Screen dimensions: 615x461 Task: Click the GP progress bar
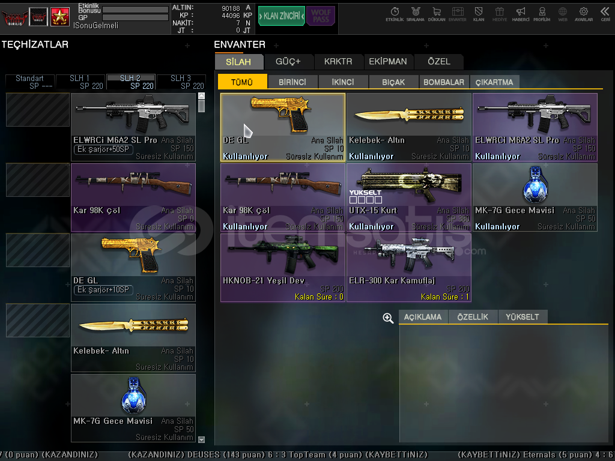tap(135, 17)
